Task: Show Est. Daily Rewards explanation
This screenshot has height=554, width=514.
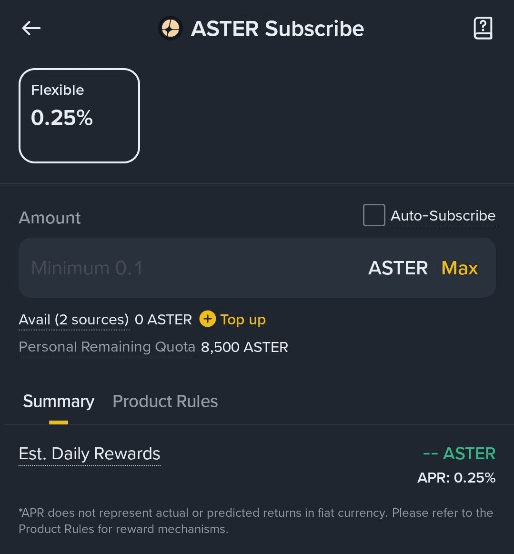Action: pyautogui.click(x=90, y=454)
